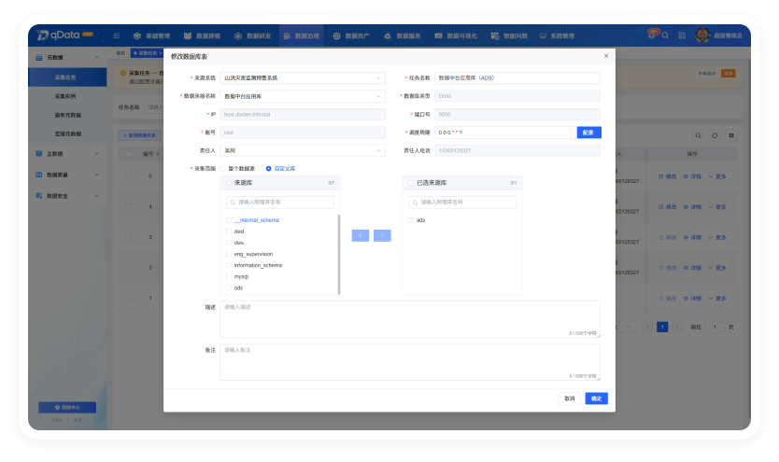
Task: Click the 来源库 list scrollbar
Action: (339, 254)
